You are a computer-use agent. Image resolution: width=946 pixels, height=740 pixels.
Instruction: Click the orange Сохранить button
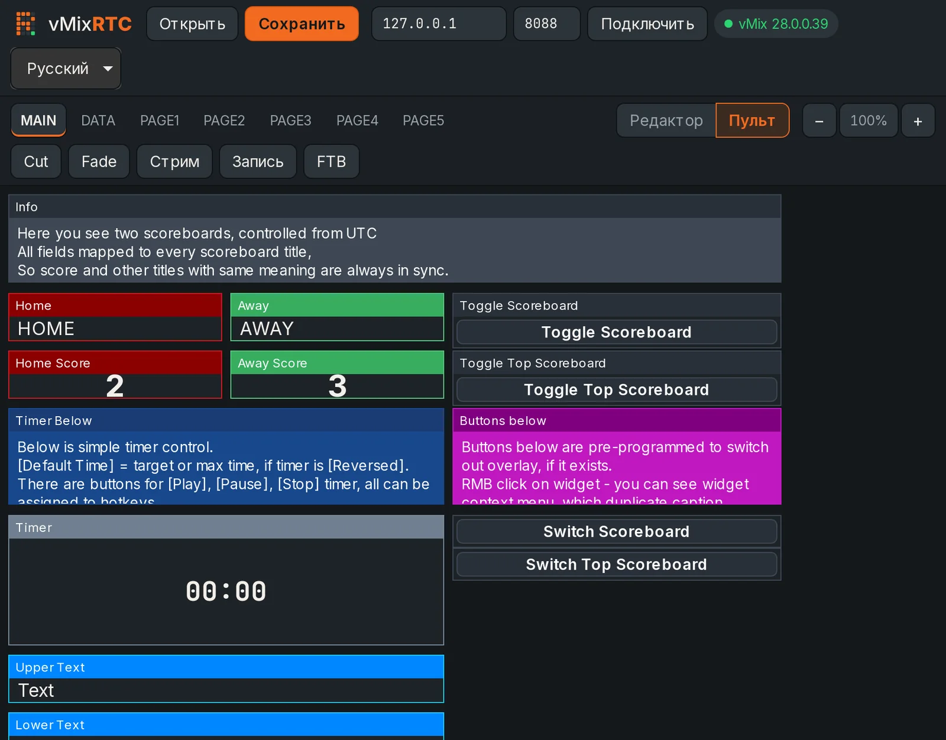(302, 24)
